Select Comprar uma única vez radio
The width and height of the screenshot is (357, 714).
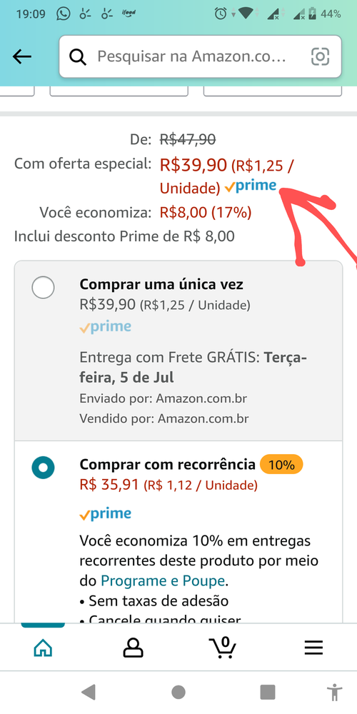point(44,288)
